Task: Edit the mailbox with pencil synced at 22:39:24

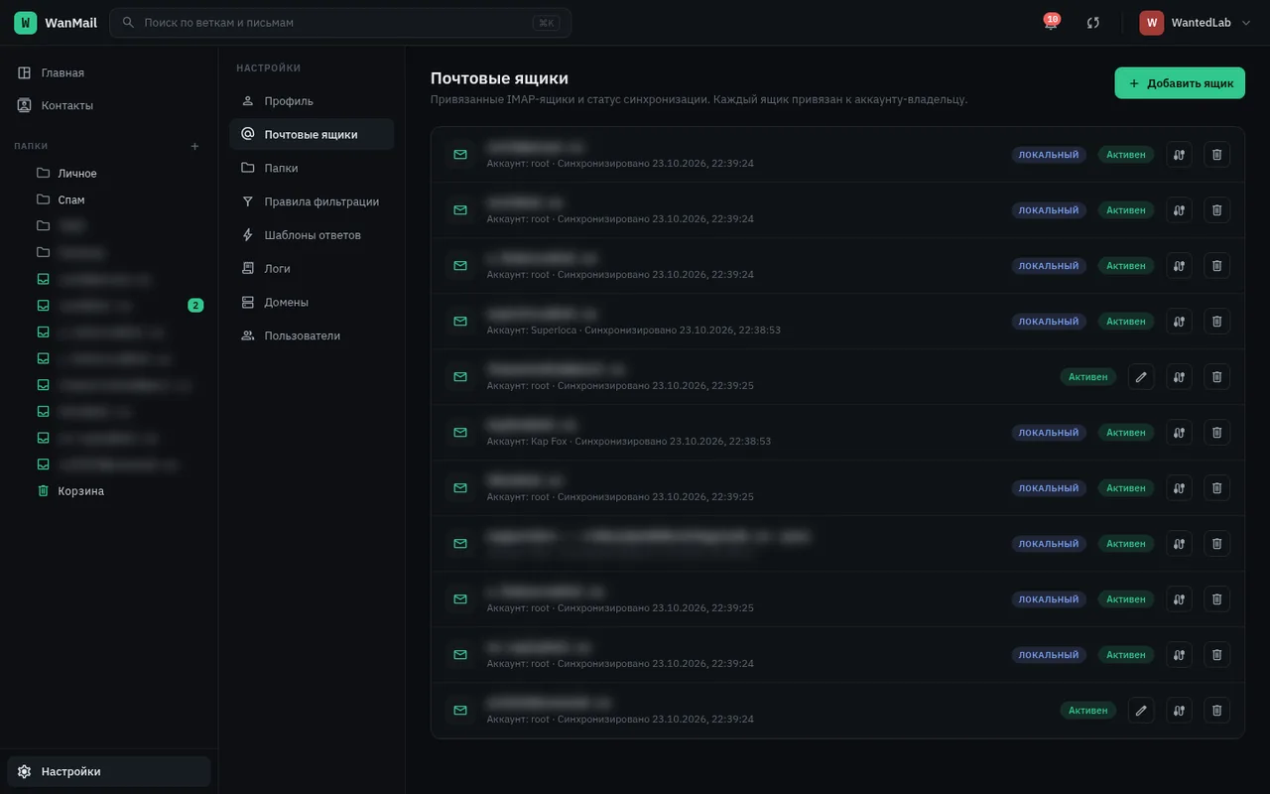Action: [1141, 710]
